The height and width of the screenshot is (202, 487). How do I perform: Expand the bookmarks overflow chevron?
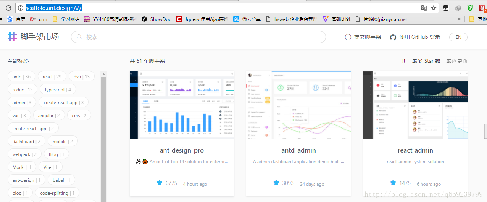tap(459, 19)
